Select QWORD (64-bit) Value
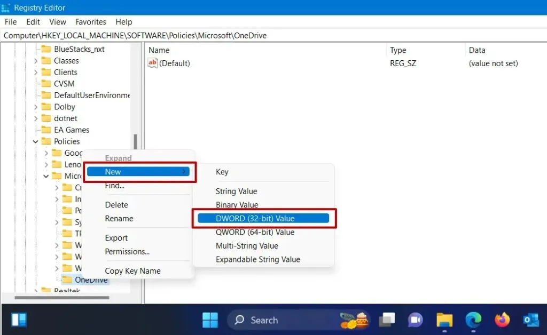 [255, 232]
